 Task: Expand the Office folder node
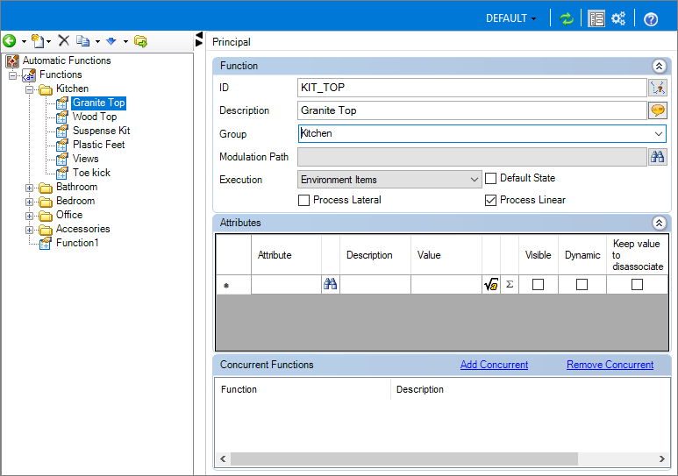click(x=29, y=216)
